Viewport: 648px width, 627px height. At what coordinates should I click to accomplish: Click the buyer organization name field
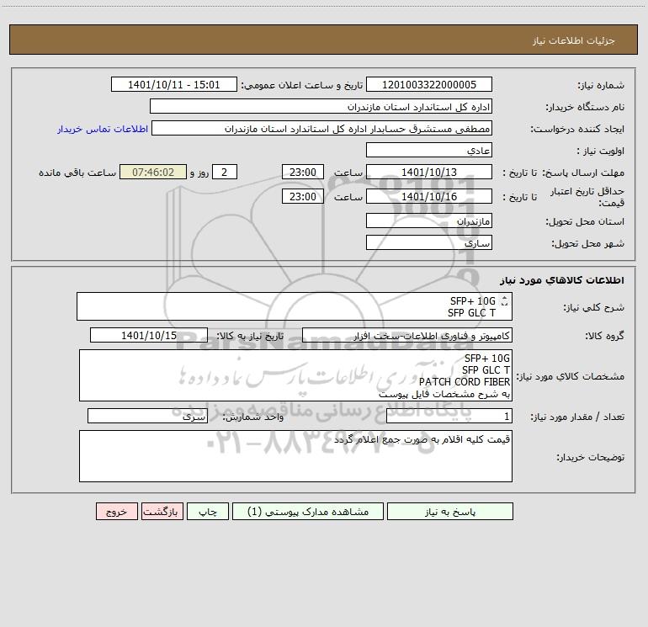click(x=321, y=106)
